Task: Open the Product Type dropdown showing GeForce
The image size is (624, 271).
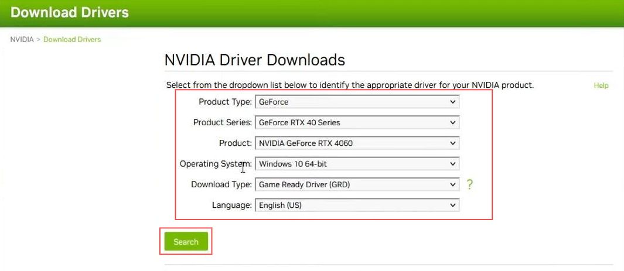Action: 357,102
